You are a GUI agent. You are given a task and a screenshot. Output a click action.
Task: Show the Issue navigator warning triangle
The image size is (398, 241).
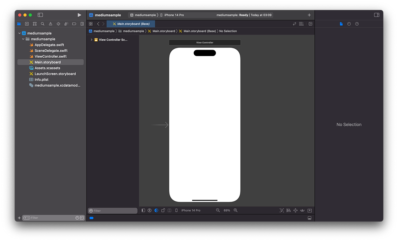click(x=50, y=24)
